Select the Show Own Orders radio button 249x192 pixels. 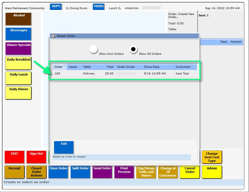pyautogui.click(x=94, y=49)
